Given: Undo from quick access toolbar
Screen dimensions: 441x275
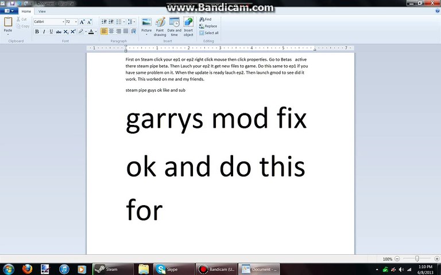Looking at the screenshot, I should 19,3.
